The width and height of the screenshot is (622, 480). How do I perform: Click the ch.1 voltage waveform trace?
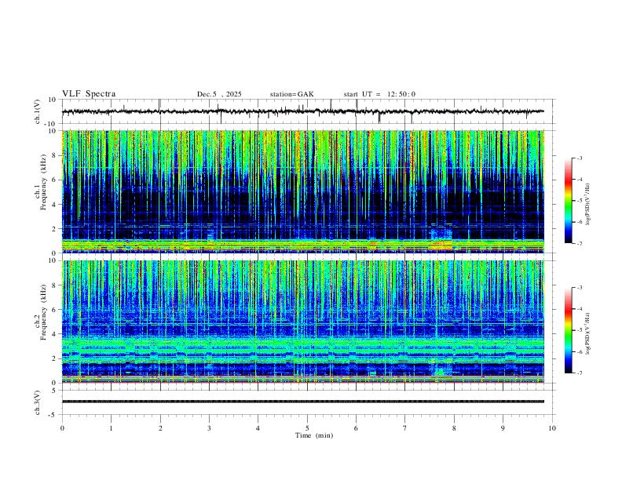[302, 111]
